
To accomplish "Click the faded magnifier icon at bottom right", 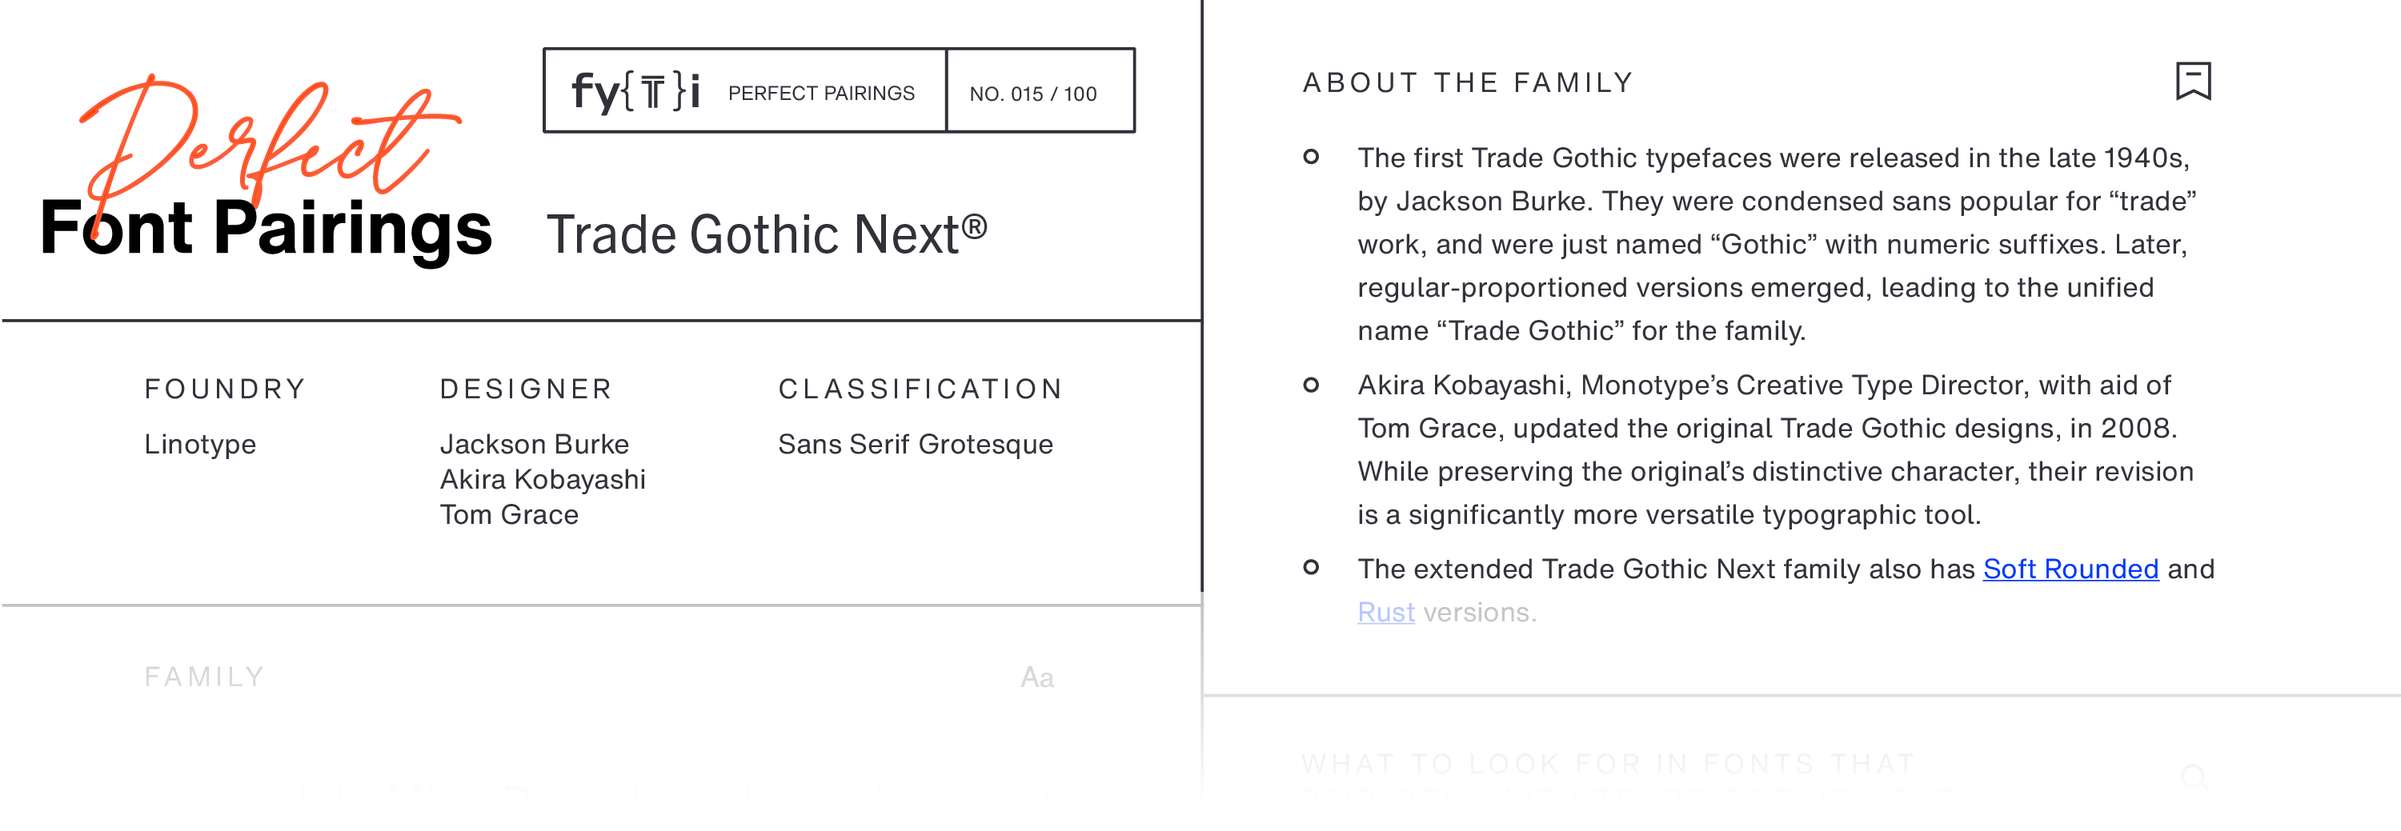I will [2193, 776].
